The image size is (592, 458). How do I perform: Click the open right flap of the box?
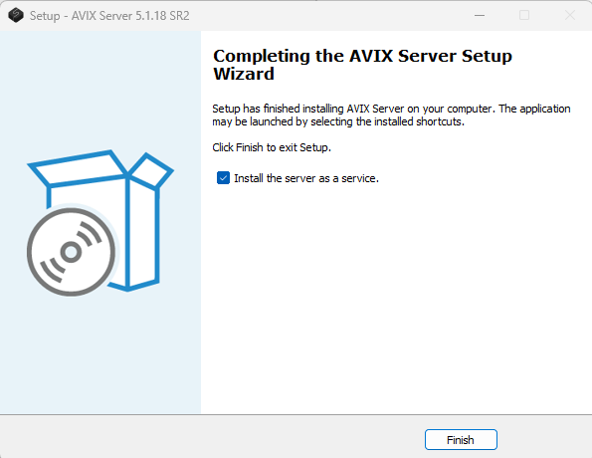[x=151, y=171]
